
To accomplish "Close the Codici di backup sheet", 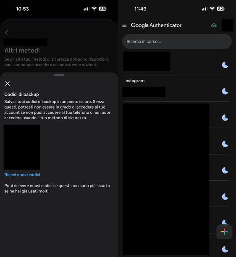I will [8, 83].
